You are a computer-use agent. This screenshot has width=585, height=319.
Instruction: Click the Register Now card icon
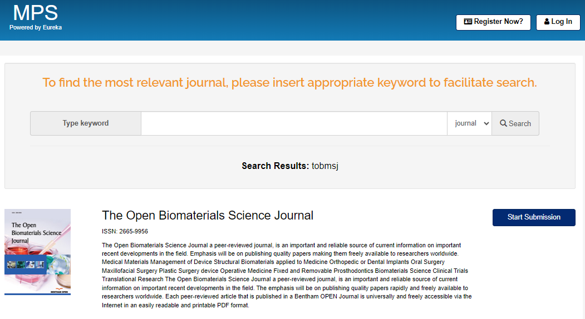(x=468, y=22)
